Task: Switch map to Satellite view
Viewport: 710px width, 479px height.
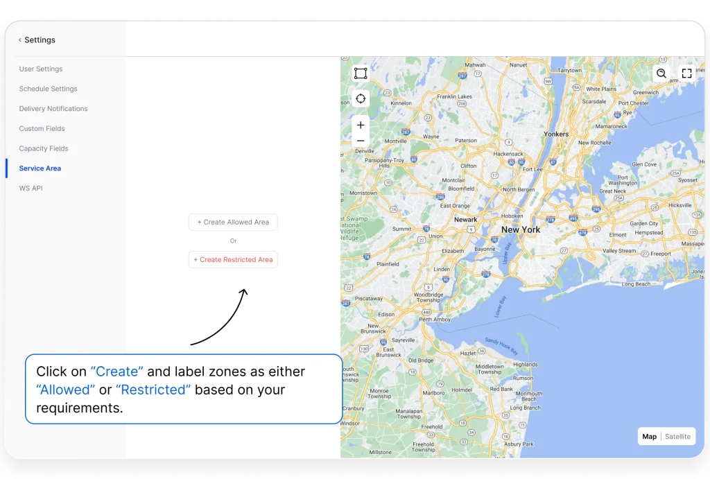Action: [x=677, y=437]
